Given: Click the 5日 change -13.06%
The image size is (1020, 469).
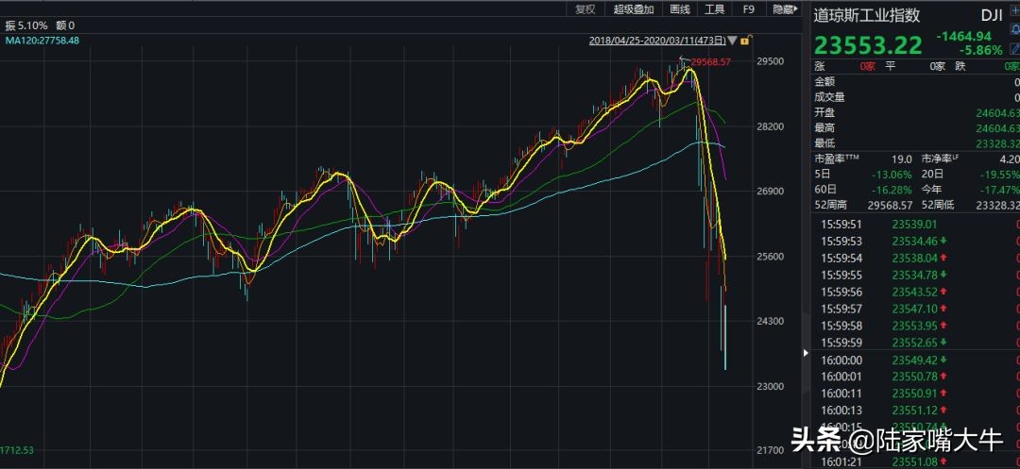Looking at the screenshot, I should click(892, 175).
